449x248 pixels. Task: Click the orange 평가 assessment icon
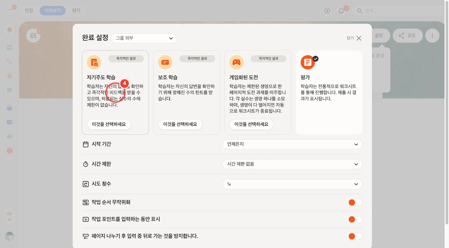308,62
